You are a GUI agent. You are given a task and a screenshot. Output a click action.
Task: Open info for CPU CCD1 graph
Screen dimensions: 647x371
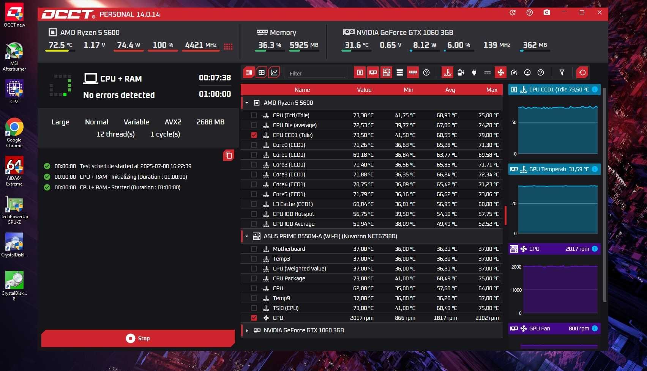(595, 90)
